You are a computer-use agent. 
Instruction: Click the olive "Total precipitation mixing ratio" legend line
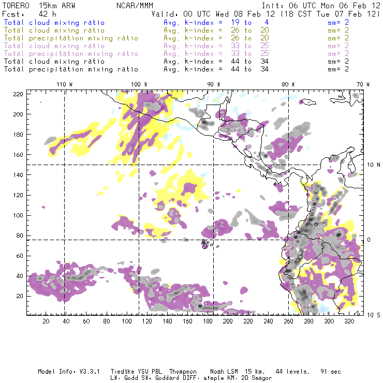[x=71, y=38]
